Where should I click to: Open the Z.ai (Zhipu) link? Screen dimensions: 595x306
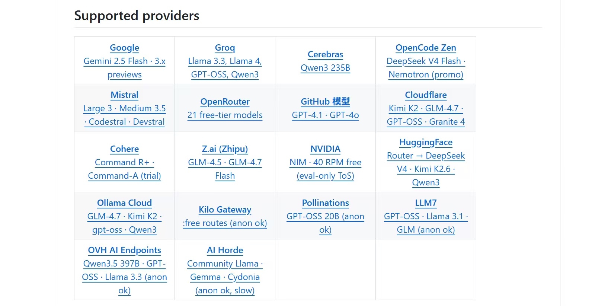[x=225, y=149]
